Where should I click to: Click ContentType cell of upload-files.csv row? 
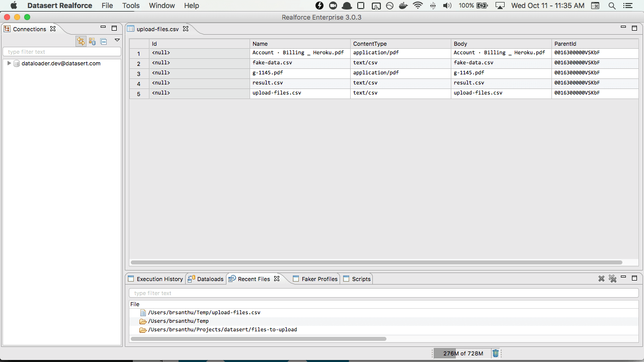point(400,93)
